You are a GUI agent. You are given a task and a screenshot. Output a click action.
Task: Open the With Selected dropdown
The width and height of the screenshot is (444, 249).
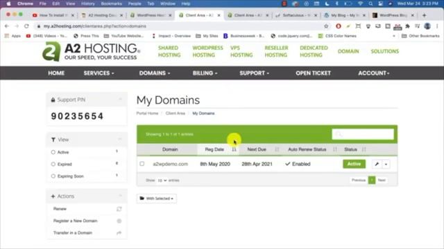157,199
